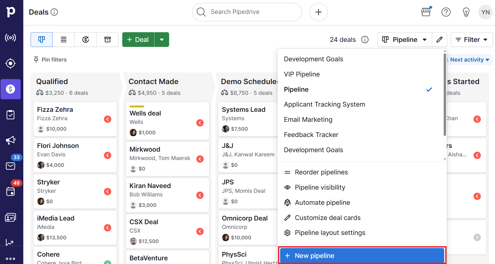Open Contacts card icon in sidebar
The image size is (495, 264).
click(10, 217)
